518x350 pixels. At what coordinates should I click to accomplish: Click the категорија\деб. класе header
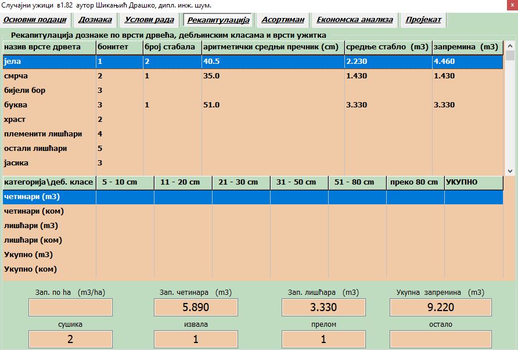click(x=49, y=183)
